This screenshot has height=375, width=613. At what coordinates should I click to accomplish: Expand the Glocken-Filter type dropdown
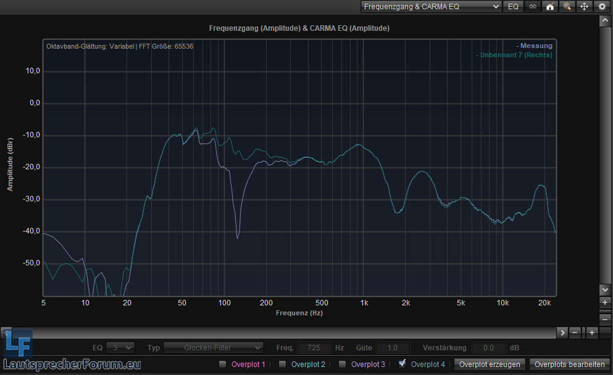click(x=214, y=348)
